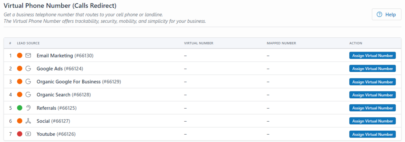Viewport: 405px width, 142px height.
Task: Click orange status dot for Google Ads
Action: (x=20, y=68)
